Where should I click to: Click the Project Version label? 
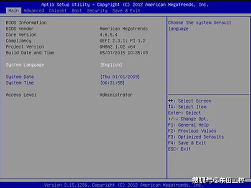coord(25,46)
